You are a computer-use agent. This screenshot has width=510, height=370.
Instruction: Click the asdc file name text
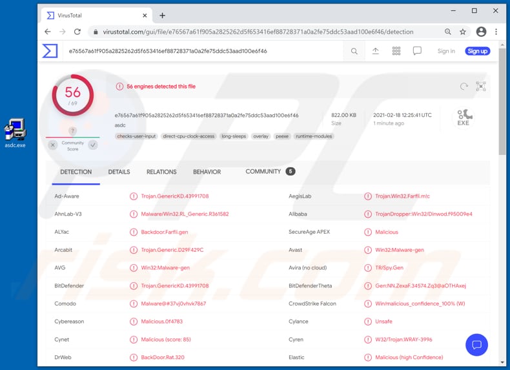coord(120,125)
